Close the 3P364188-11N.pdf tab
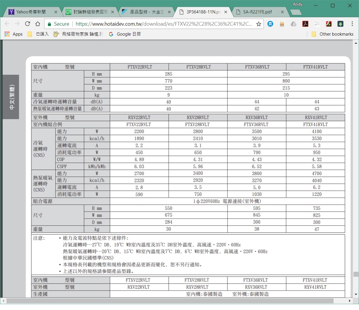The height and width of the screenshot is (310, 359). tap(226, 12)
